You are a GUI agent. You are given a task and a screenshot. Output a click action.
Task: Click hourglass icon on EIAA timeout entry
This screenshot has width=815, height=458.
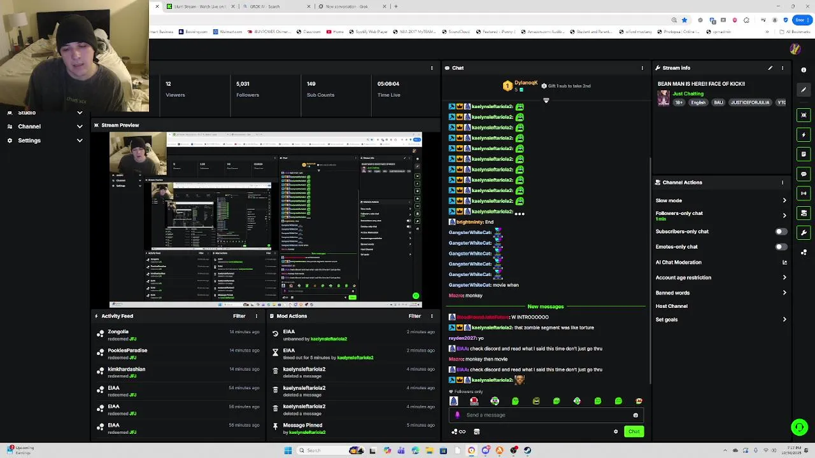[x=275, y=352]
